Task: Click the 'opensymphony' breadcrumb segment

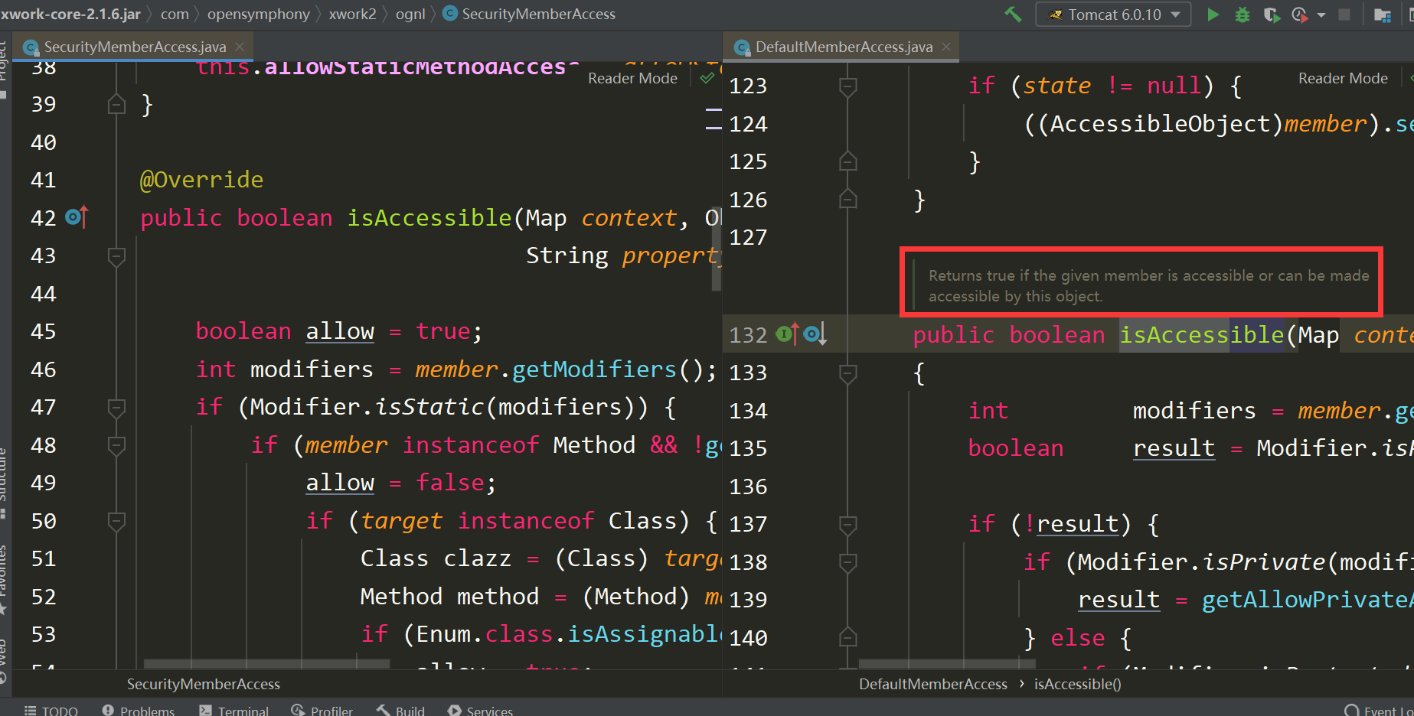Action: point(259,14)
